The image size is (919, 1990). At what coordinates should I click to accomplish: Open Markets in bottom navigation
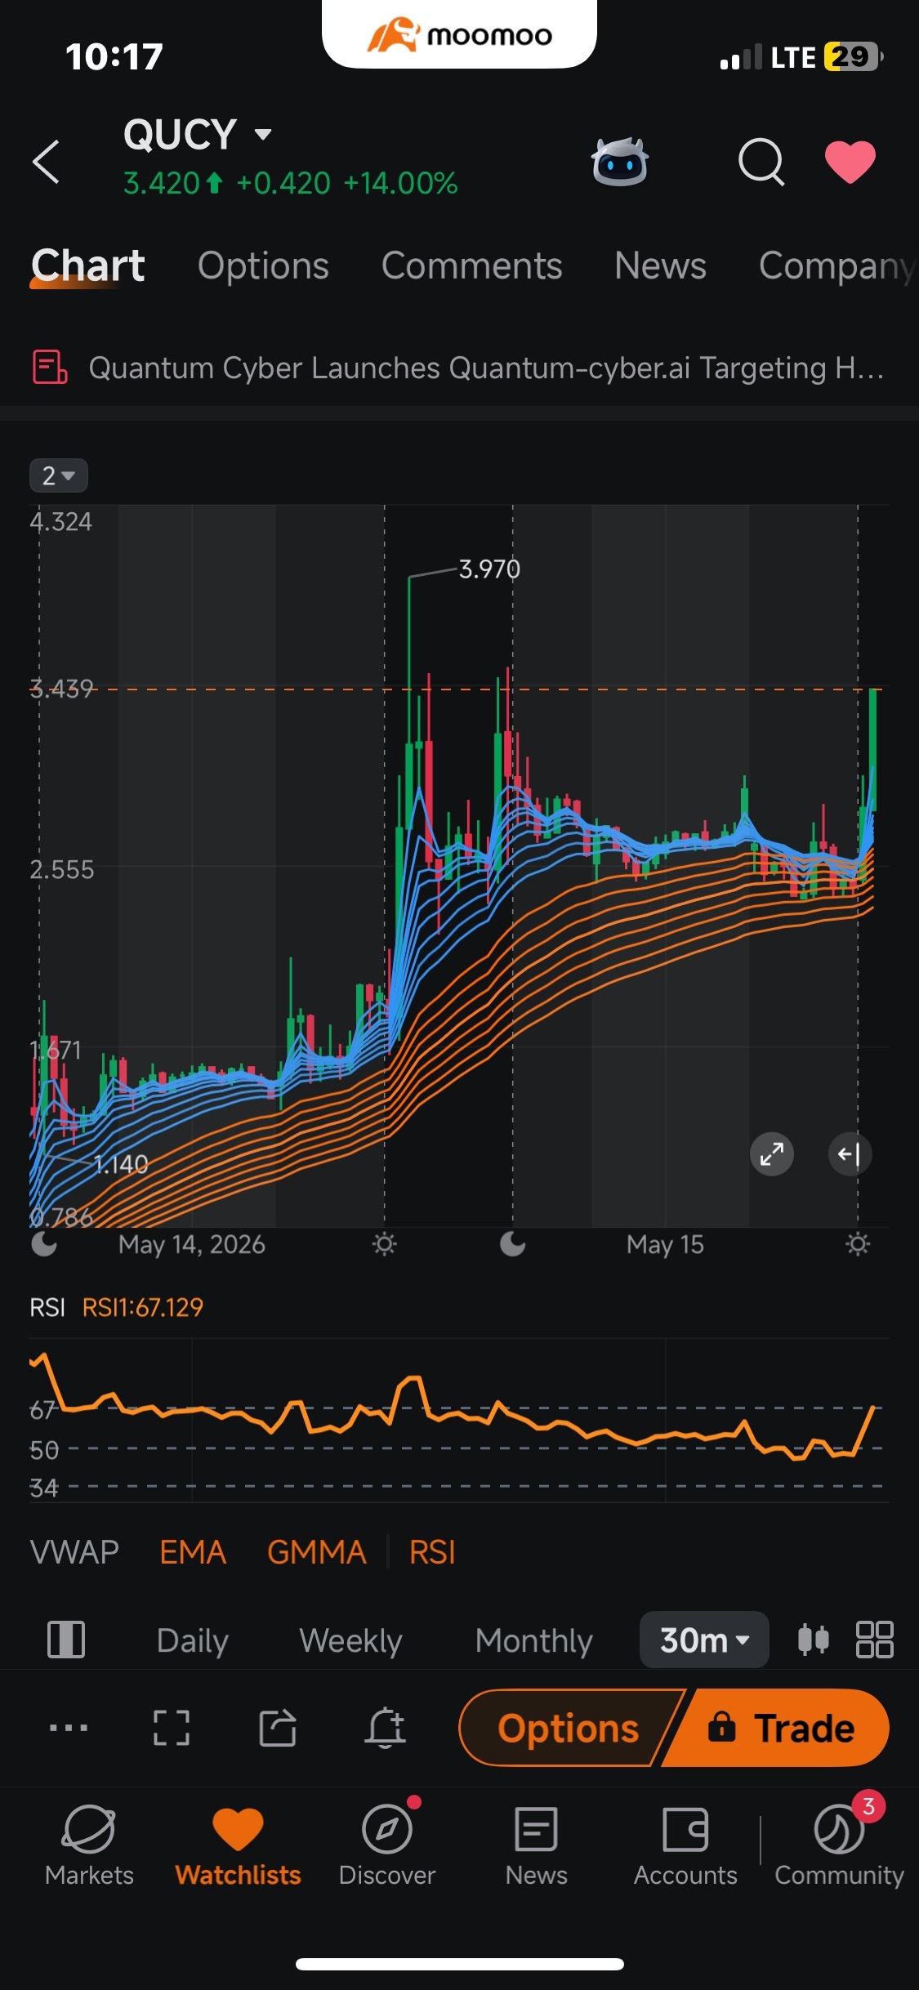89,1846
